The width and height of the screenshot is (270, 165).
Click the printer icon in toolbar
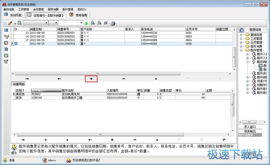point(113,23)
